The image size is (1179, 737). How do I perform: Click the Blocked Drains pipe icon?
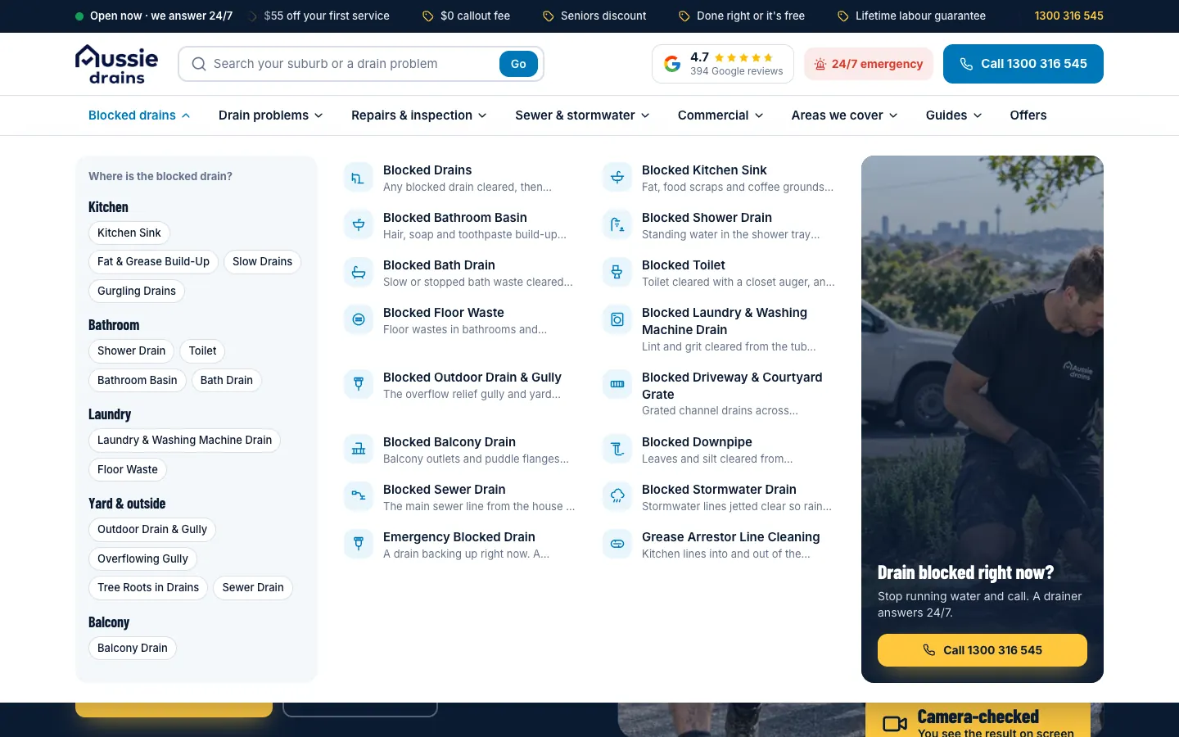pos(359,178)
